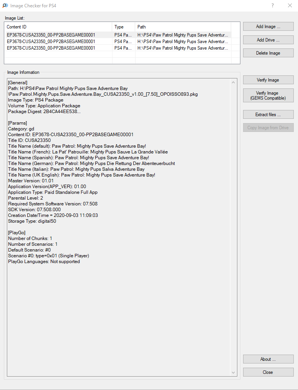Click the Verify Image button
Image resolution: width=298 pixels, height=390 pixels.
268,80
